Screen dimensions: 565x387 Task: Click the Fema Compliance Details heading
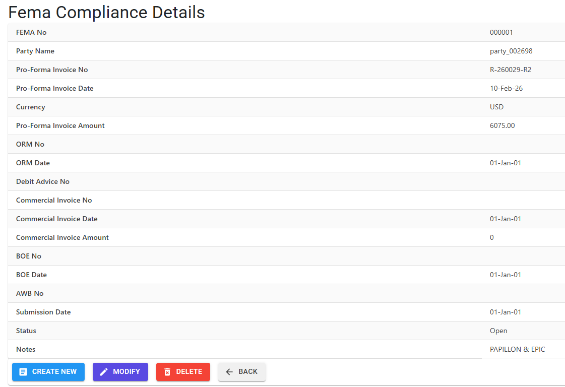pos(107,12)
